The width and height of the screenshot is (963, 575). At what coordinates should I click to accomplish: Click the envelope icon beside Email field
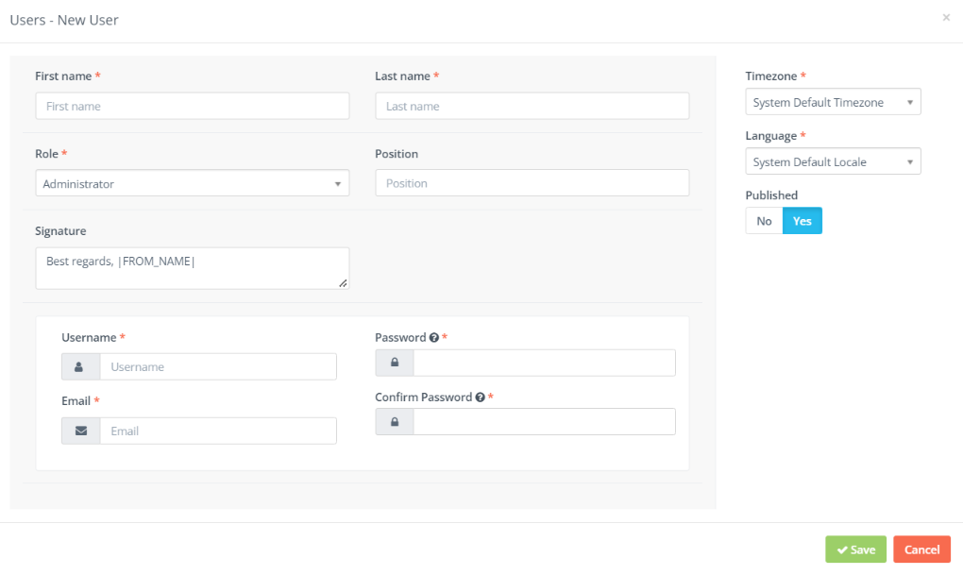pos(81,431)
